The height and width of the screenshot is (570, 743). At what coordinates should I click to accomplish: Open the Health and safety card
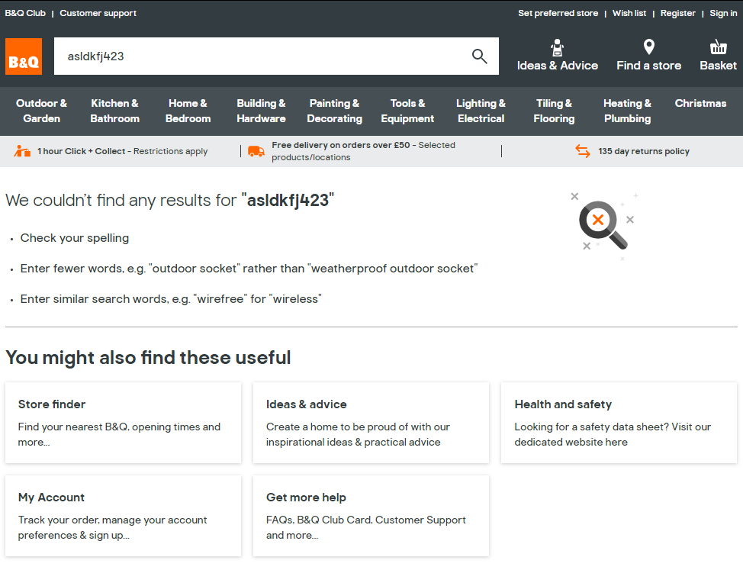click(x=619, y=423)
